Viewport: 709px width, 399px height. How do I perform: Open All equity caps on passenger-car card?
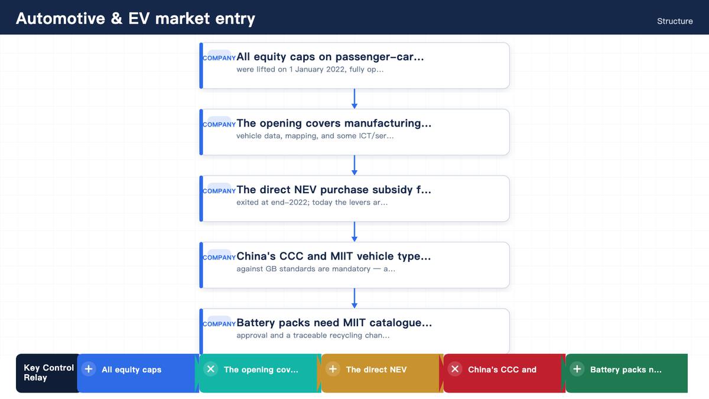(x=354, y=66)
